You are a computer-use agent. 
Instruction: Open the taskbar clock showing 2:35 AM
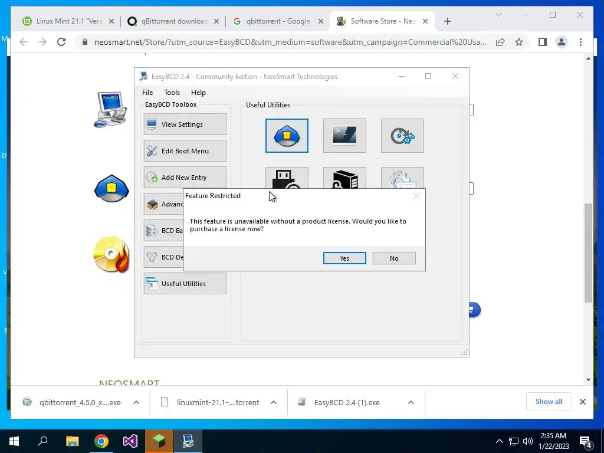[554, 441]
